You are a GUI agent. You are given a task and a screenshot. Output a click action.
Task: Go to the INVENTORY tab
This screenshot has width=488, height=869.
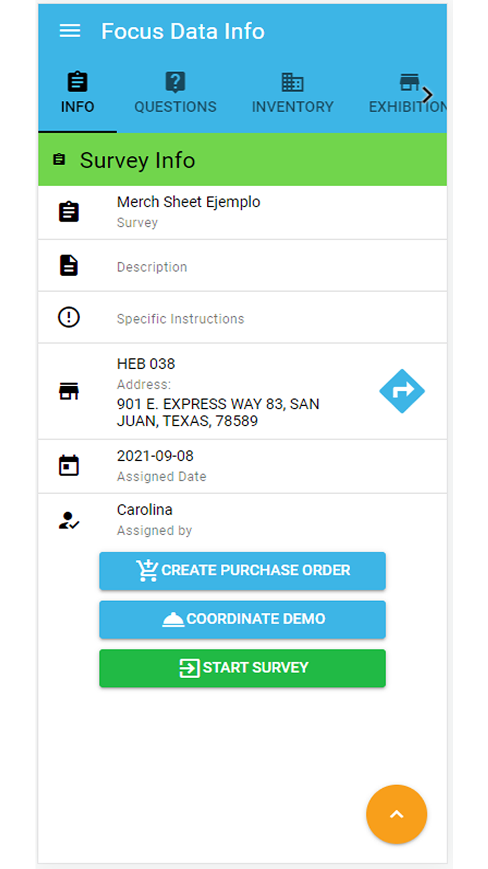tap(292, 93)
